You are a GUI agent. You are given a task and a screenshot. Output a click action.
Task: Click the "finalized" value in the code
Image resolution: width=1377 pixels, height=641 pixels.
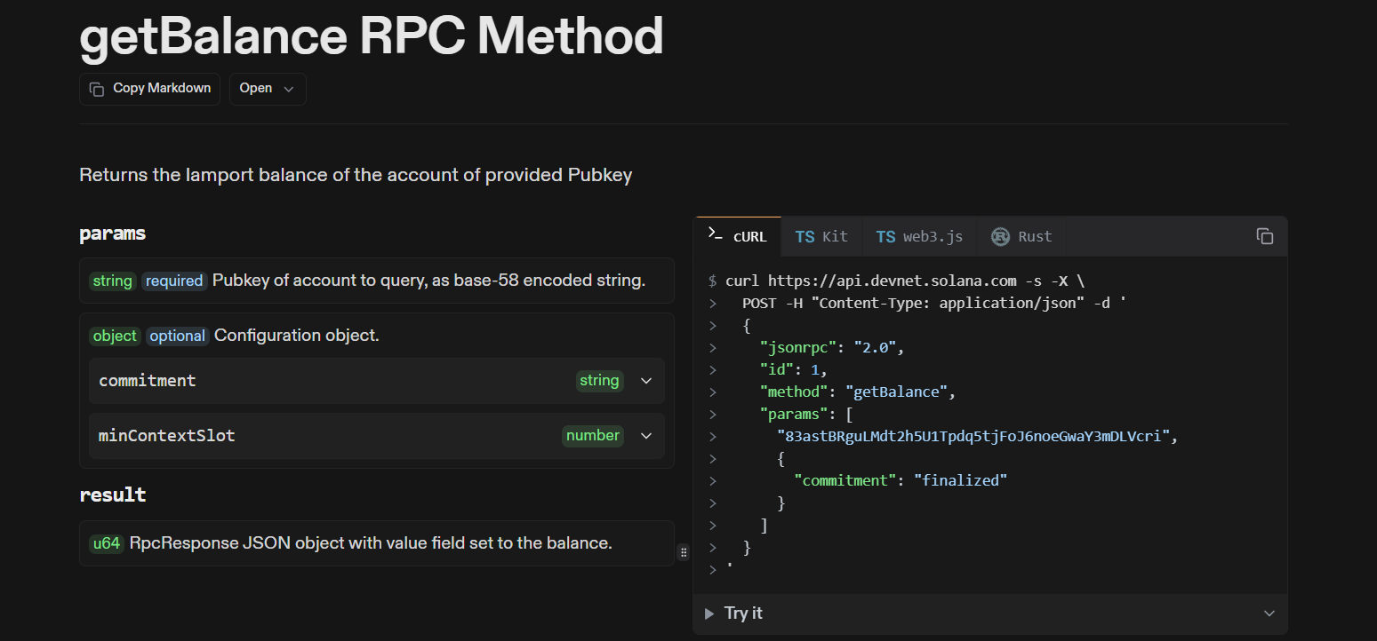(961, 480)
